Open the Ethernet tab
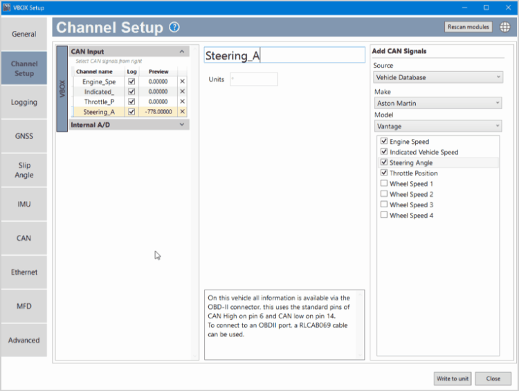The height and width of the screenshot is (391, 519). [x=24, y=272]
